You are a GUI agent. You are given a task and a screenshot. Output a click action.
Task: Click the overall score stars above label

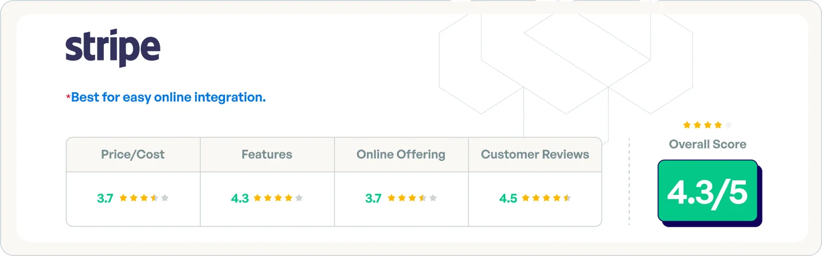click(707, 125)
